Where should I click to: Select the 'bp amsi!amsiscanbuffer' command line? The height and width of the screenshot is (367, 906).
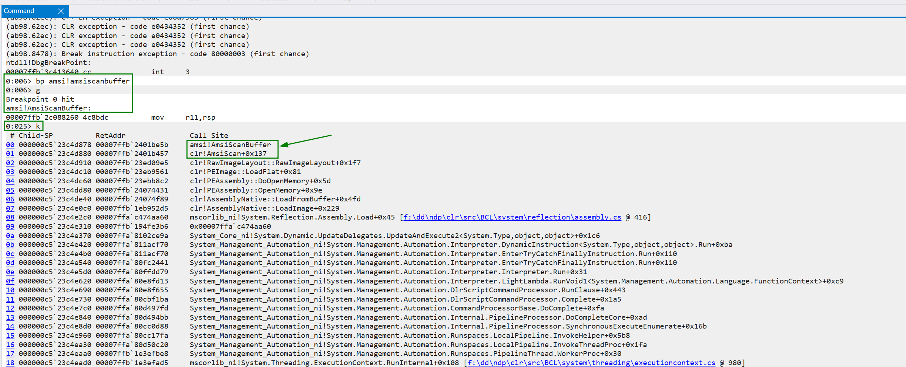[x=68, y=81]
